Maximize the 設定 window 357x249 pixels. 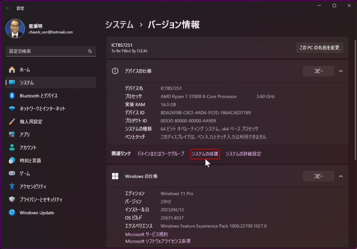click(x=334, y=6)
